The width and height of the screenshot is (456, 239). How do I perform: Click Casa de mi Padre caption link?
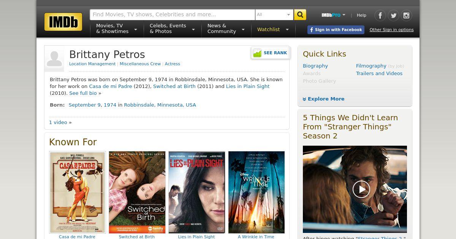77,236
